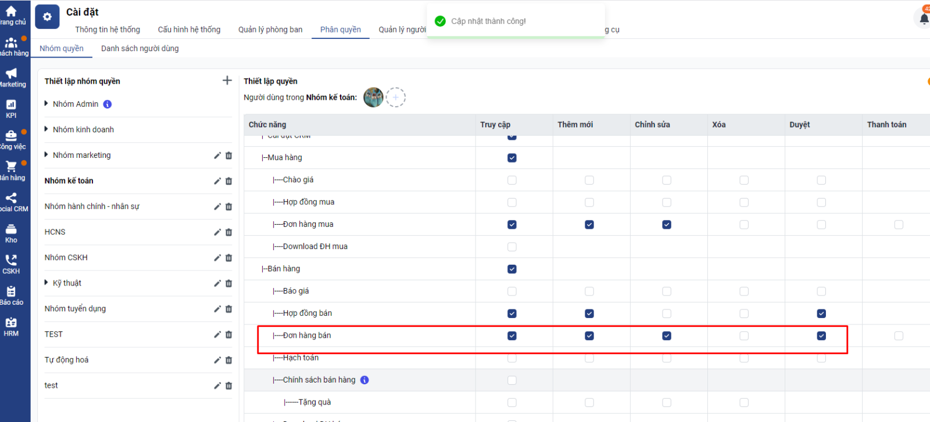Expand the Kỹ thuật group arrow
This screenshot has height=422, width=930.
click(x=46, y=283)
